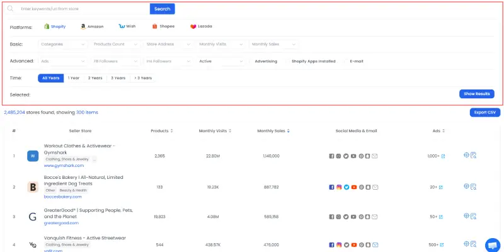Click the Show Results button
504x252 pixels.
click(x=477, y=94)
